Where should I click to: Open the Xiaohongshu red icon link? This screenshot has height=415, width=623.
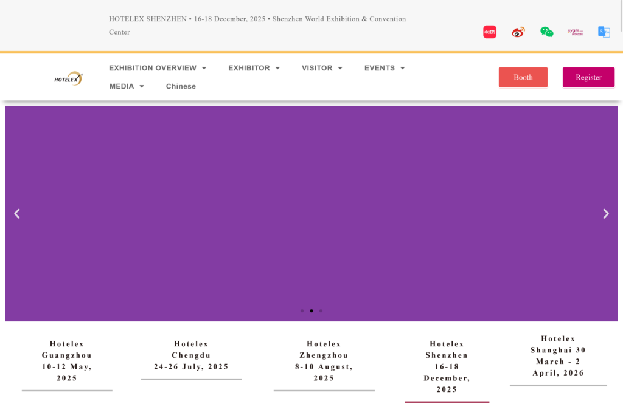489,32
